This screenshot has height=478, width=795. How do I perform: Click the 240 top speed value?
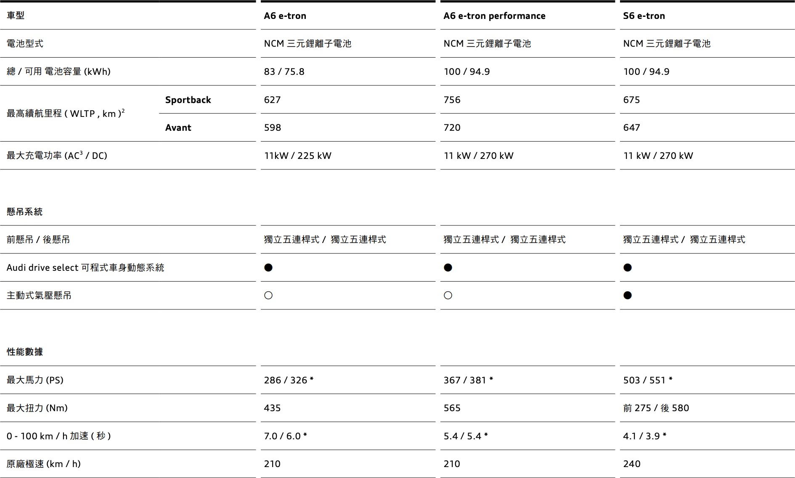pyautogui.click(x=632, y=464)
